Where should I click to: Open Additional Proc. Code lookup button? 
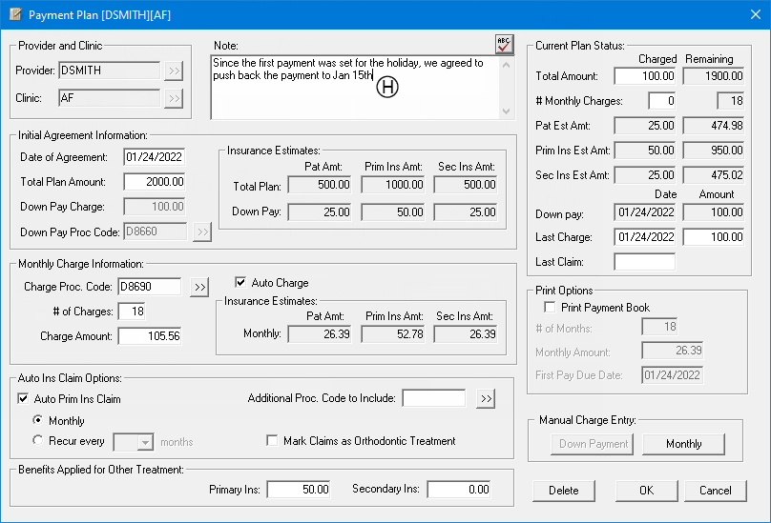pyautogui.click(x=486, y=398)
